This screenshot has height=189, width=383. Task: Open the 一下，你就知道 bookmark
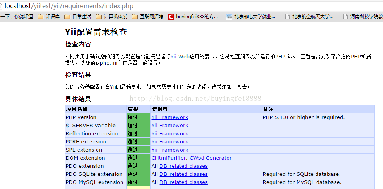tap(16, 17)
